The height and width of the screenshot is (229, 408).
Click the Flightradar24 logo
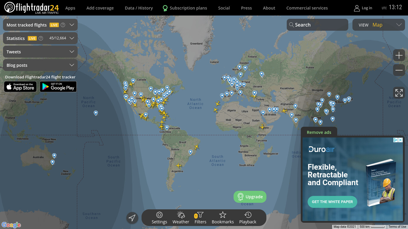(x=32, y=8)
